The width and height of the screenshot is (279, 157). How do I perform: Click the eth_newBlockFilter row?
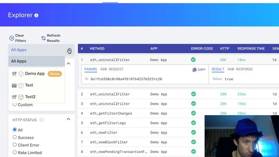tap(178, 142)
